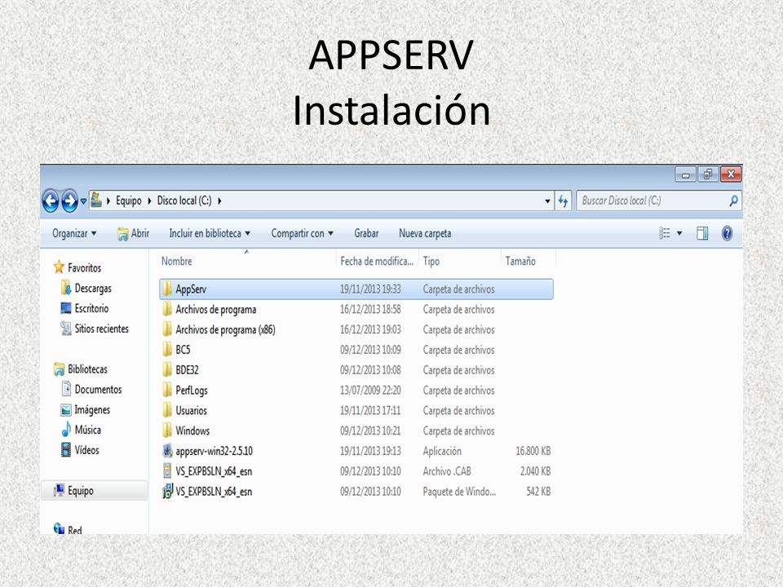This screenshot has width=783, height=587.
Task: Open the Organizar menu
Action: click(74, 233)
